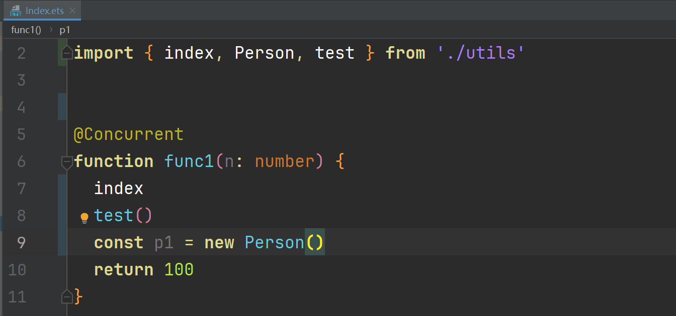Click Person in the import statement
The height and width of the screenshot is (316, 676).
point(264,53)
